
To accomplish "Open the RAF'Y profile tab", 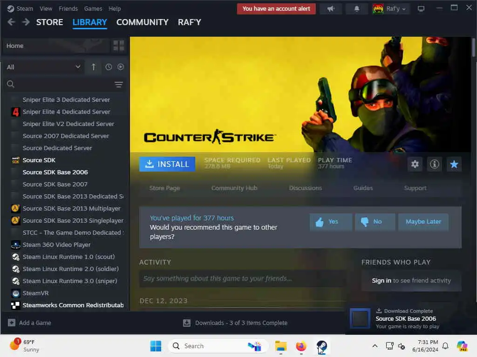I will [190, 22].
